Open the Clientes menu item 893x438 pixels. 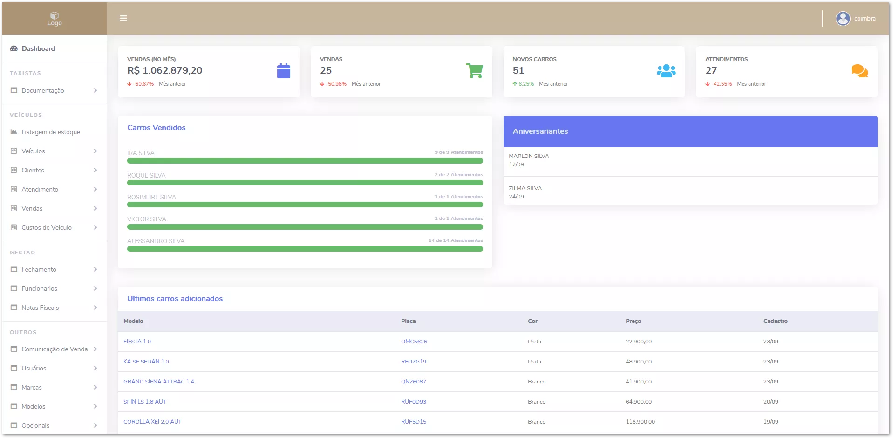(33, 170)
